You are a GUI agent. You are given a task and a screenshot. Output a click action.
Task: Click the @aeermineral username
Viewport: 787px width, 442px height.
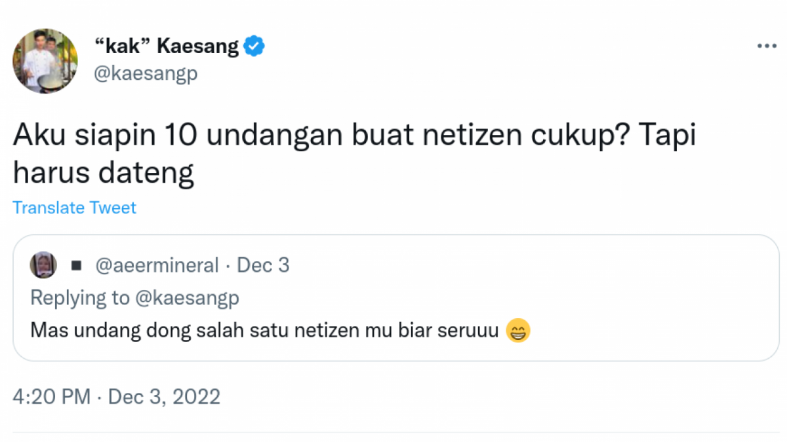(x=157, y=265)
